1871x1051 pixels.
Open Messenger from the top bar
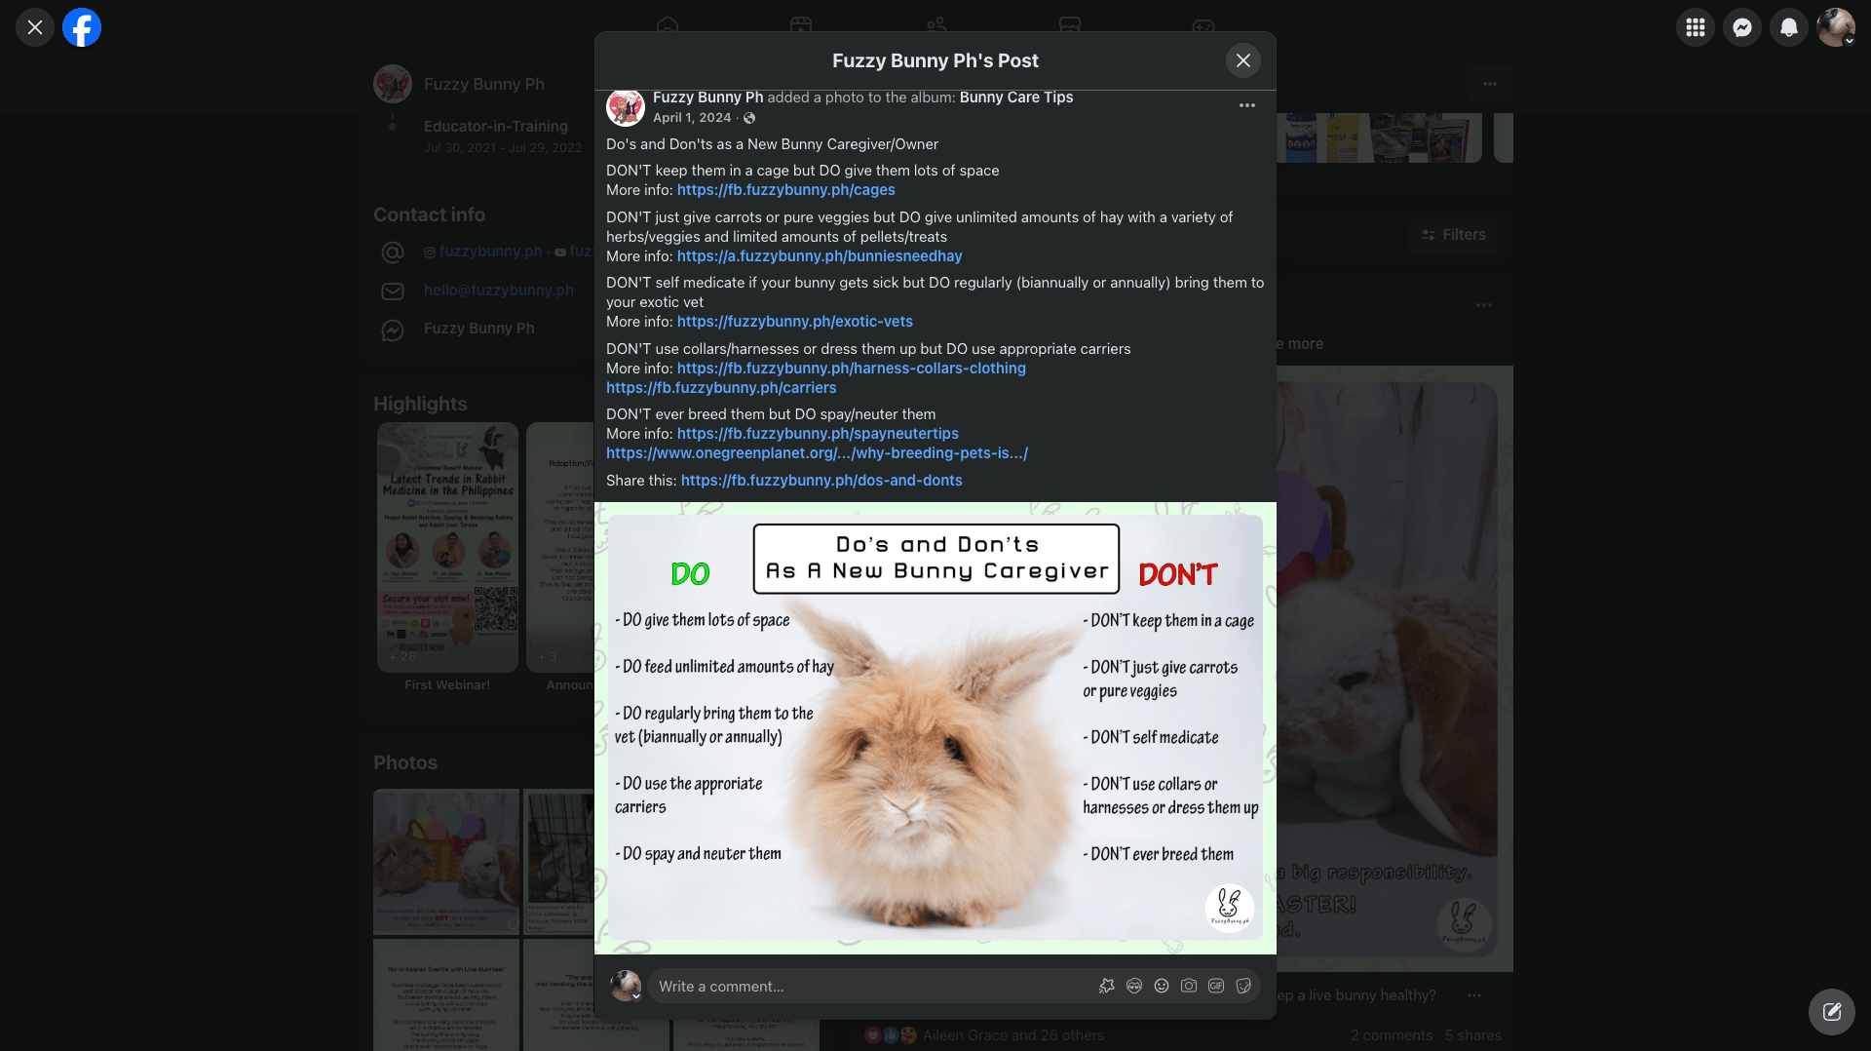point(1742,27)
